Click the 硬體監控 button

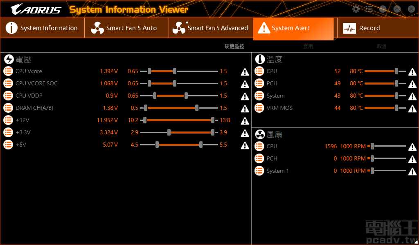(234, 47)
